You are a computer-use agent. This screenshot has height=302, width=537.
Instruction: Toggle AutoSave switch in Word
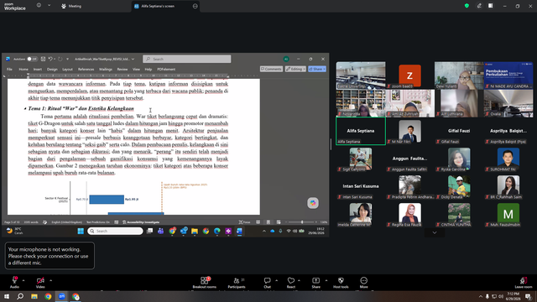click(32, 59)
